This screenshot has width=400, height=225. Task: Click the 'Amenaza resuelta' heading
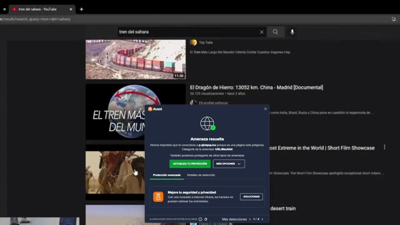tap(207, 139)
